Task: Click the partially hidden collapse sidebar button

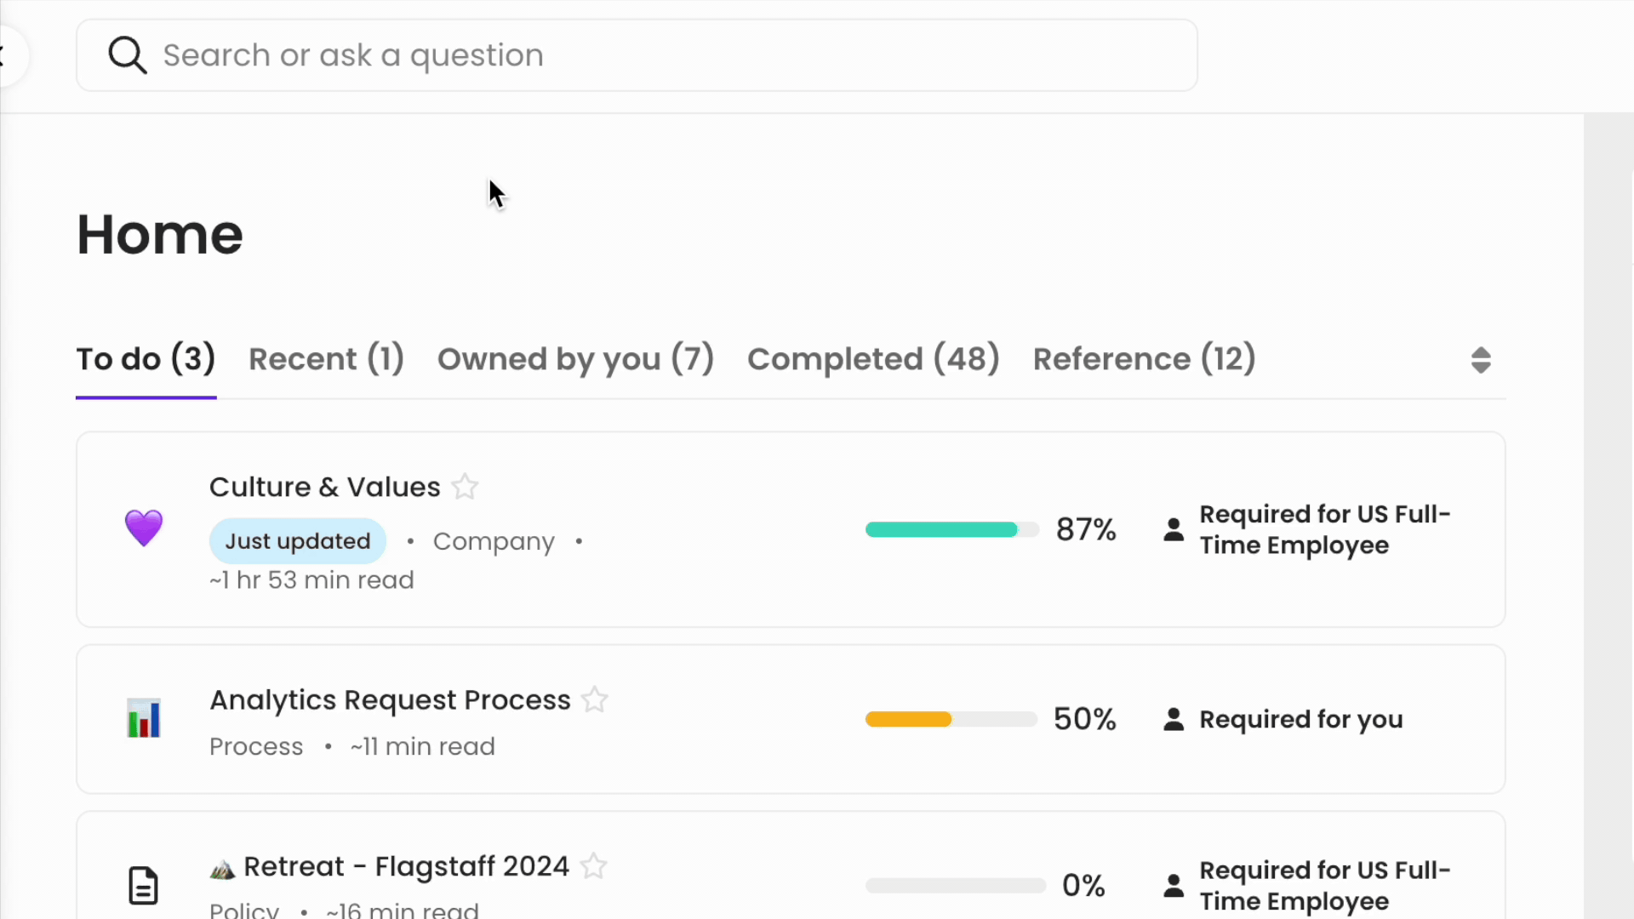Action: point(7,56)
